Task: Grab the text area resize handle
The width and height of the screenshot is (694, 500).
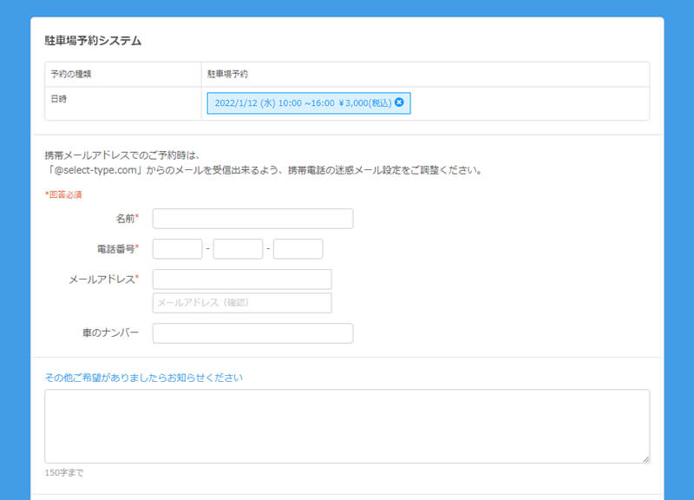Action: (645, 459)
